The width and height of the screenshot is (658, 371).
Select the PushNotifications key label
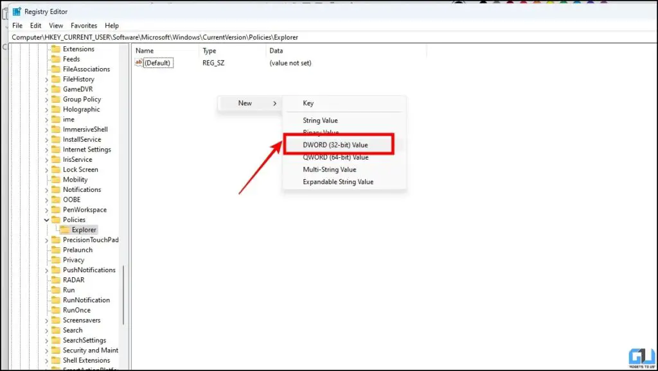(89, 270)
